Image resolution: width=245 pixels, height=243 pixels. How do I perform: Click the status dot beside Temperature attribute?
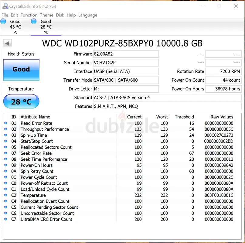tap(6, 195)
